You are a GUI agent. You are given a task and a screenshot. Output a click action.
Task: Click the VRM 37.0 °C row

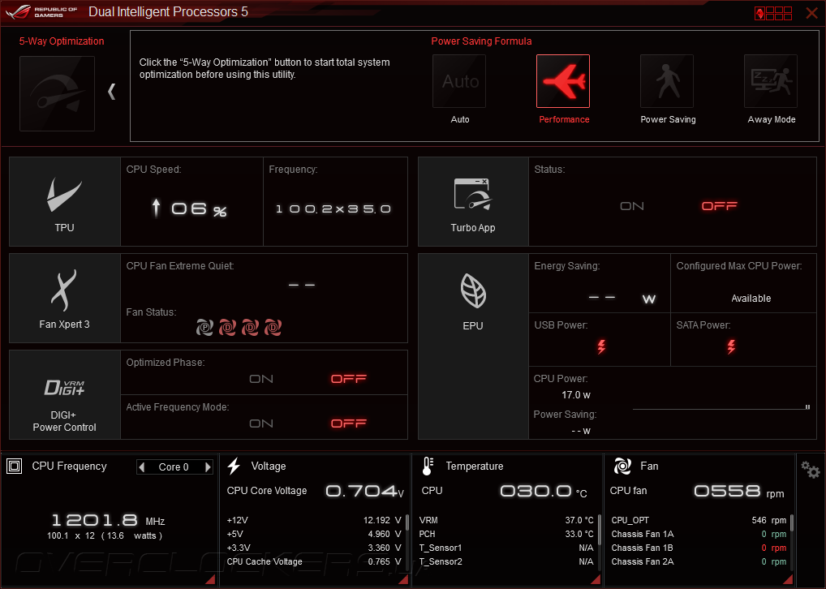coord(506,520)
